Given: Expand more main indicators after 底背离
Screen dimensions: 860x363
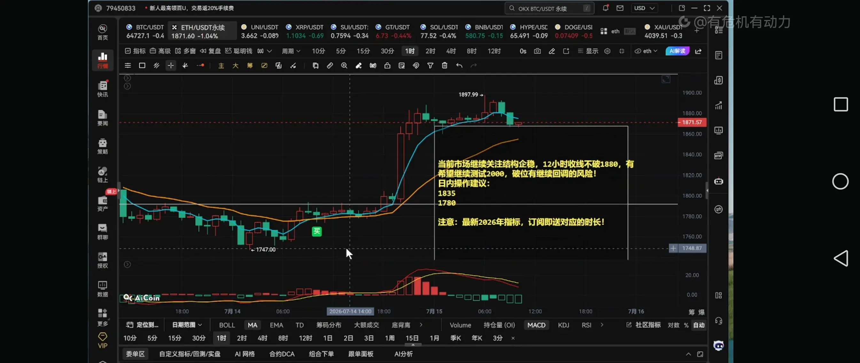Looking at the screenshot, I should point(421,325).
